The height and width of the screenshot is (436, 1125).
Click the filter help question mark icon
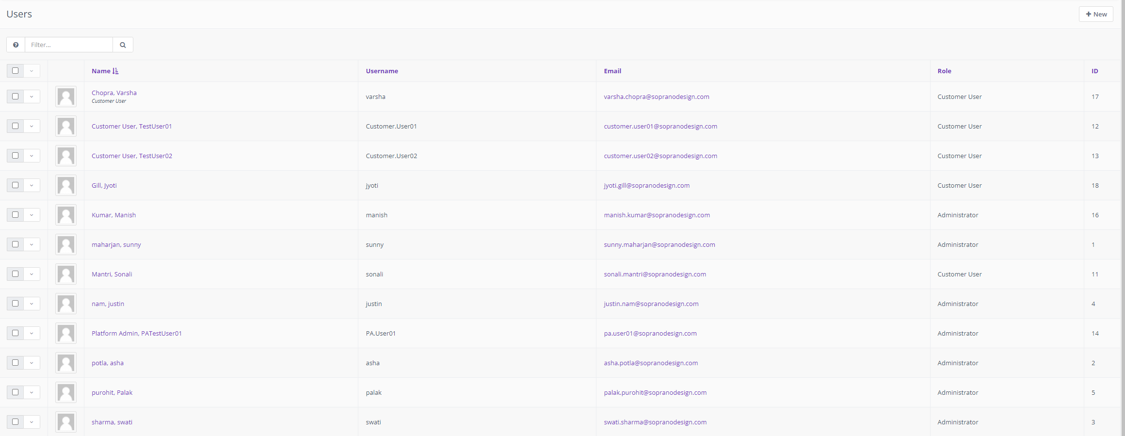tap(16, 45)
